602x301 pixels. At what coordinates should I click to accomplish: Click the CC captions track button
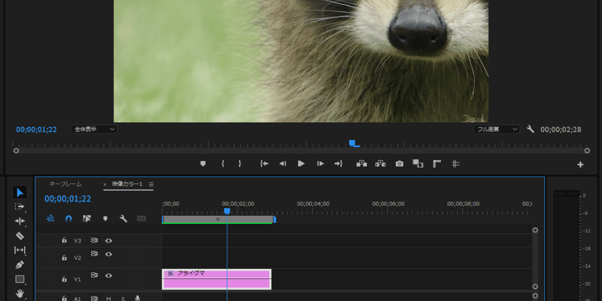(141, 219)
